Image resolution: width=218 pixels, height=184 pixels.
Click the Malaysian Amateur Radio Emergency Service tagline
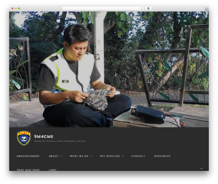pos(60,141)
